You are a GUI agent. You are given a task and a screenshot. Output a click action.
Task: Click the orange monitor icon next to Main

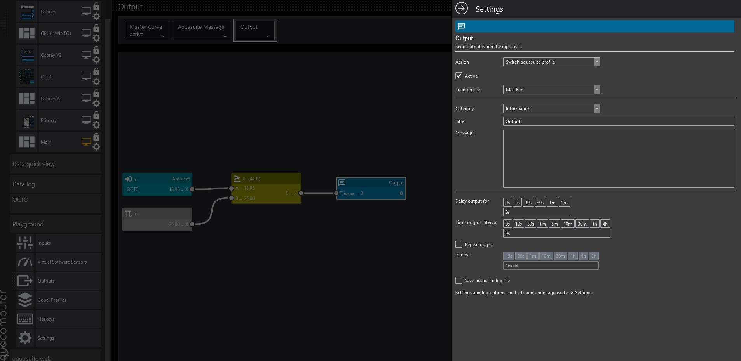tap(86, 142)
